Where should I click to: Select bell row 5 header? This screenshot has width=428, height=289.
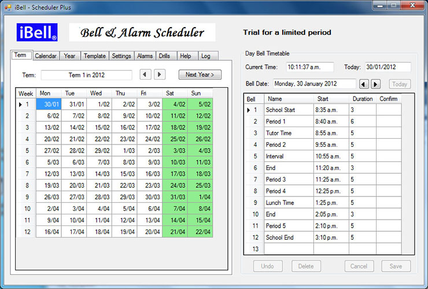coord(254,157)
